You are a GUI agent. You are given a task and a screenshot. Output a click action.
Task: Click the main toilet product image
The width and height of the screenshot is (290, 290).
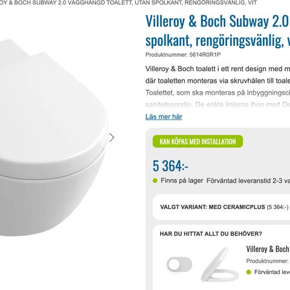click(53, 137)
